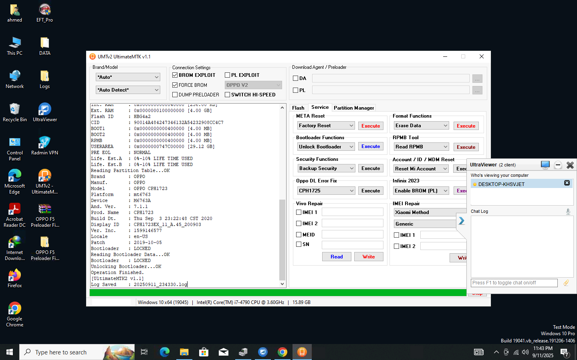Viewport: 577px width, 360px height.
Task: Click the monitor icon in UltraViewer panel
Action: coord(545,165)
